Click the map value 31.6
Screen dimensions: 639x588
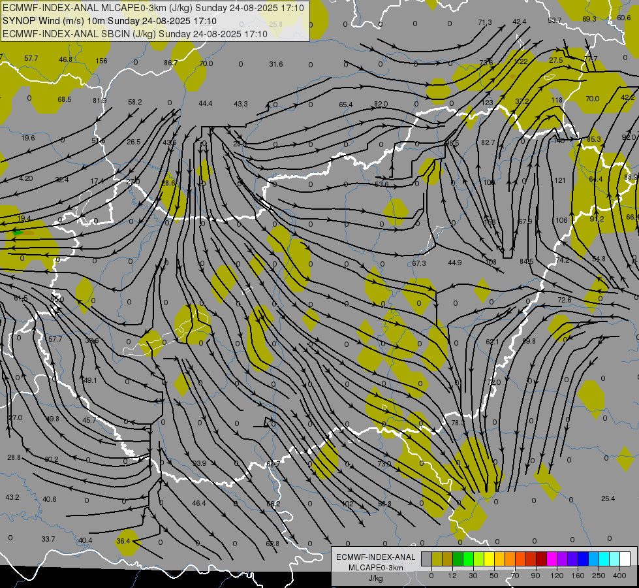(x=276, y=64)
